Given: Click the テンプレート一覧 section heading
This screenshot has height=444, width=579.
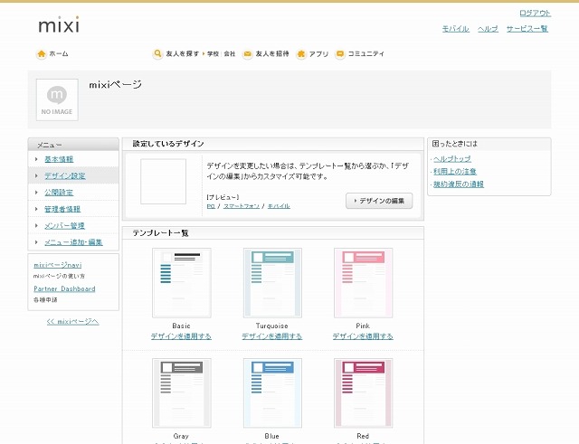Looking at the screenshot, I should point(161,233).
